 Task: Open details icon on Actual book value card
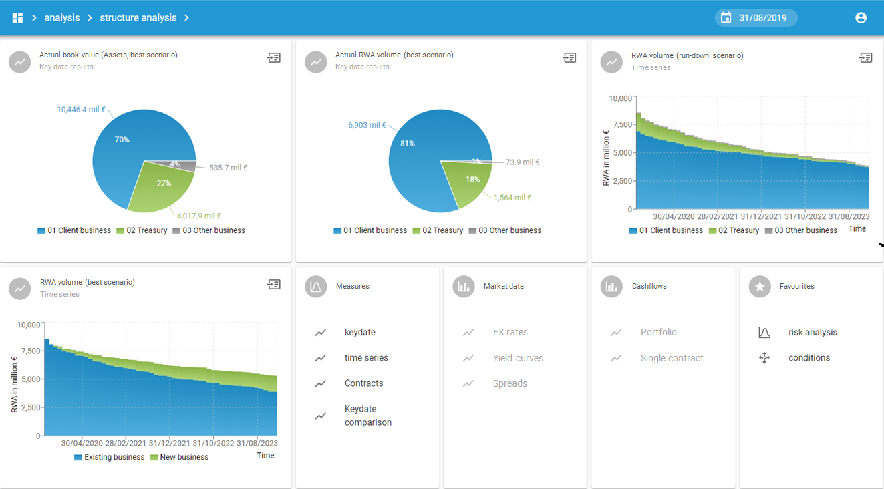coord(274,58)
